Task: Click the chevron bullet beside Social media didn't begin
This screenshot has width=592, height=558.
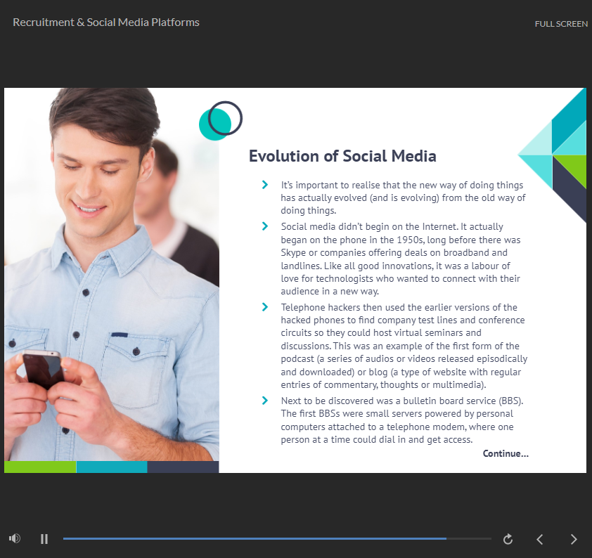Action: click(265, 226)
